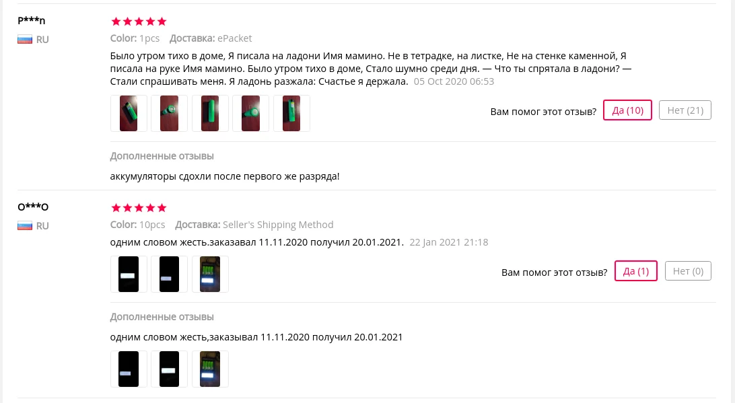Click Нет (0) on O***O review
Screen dimensions: 735x403
(x=688, y=271)
